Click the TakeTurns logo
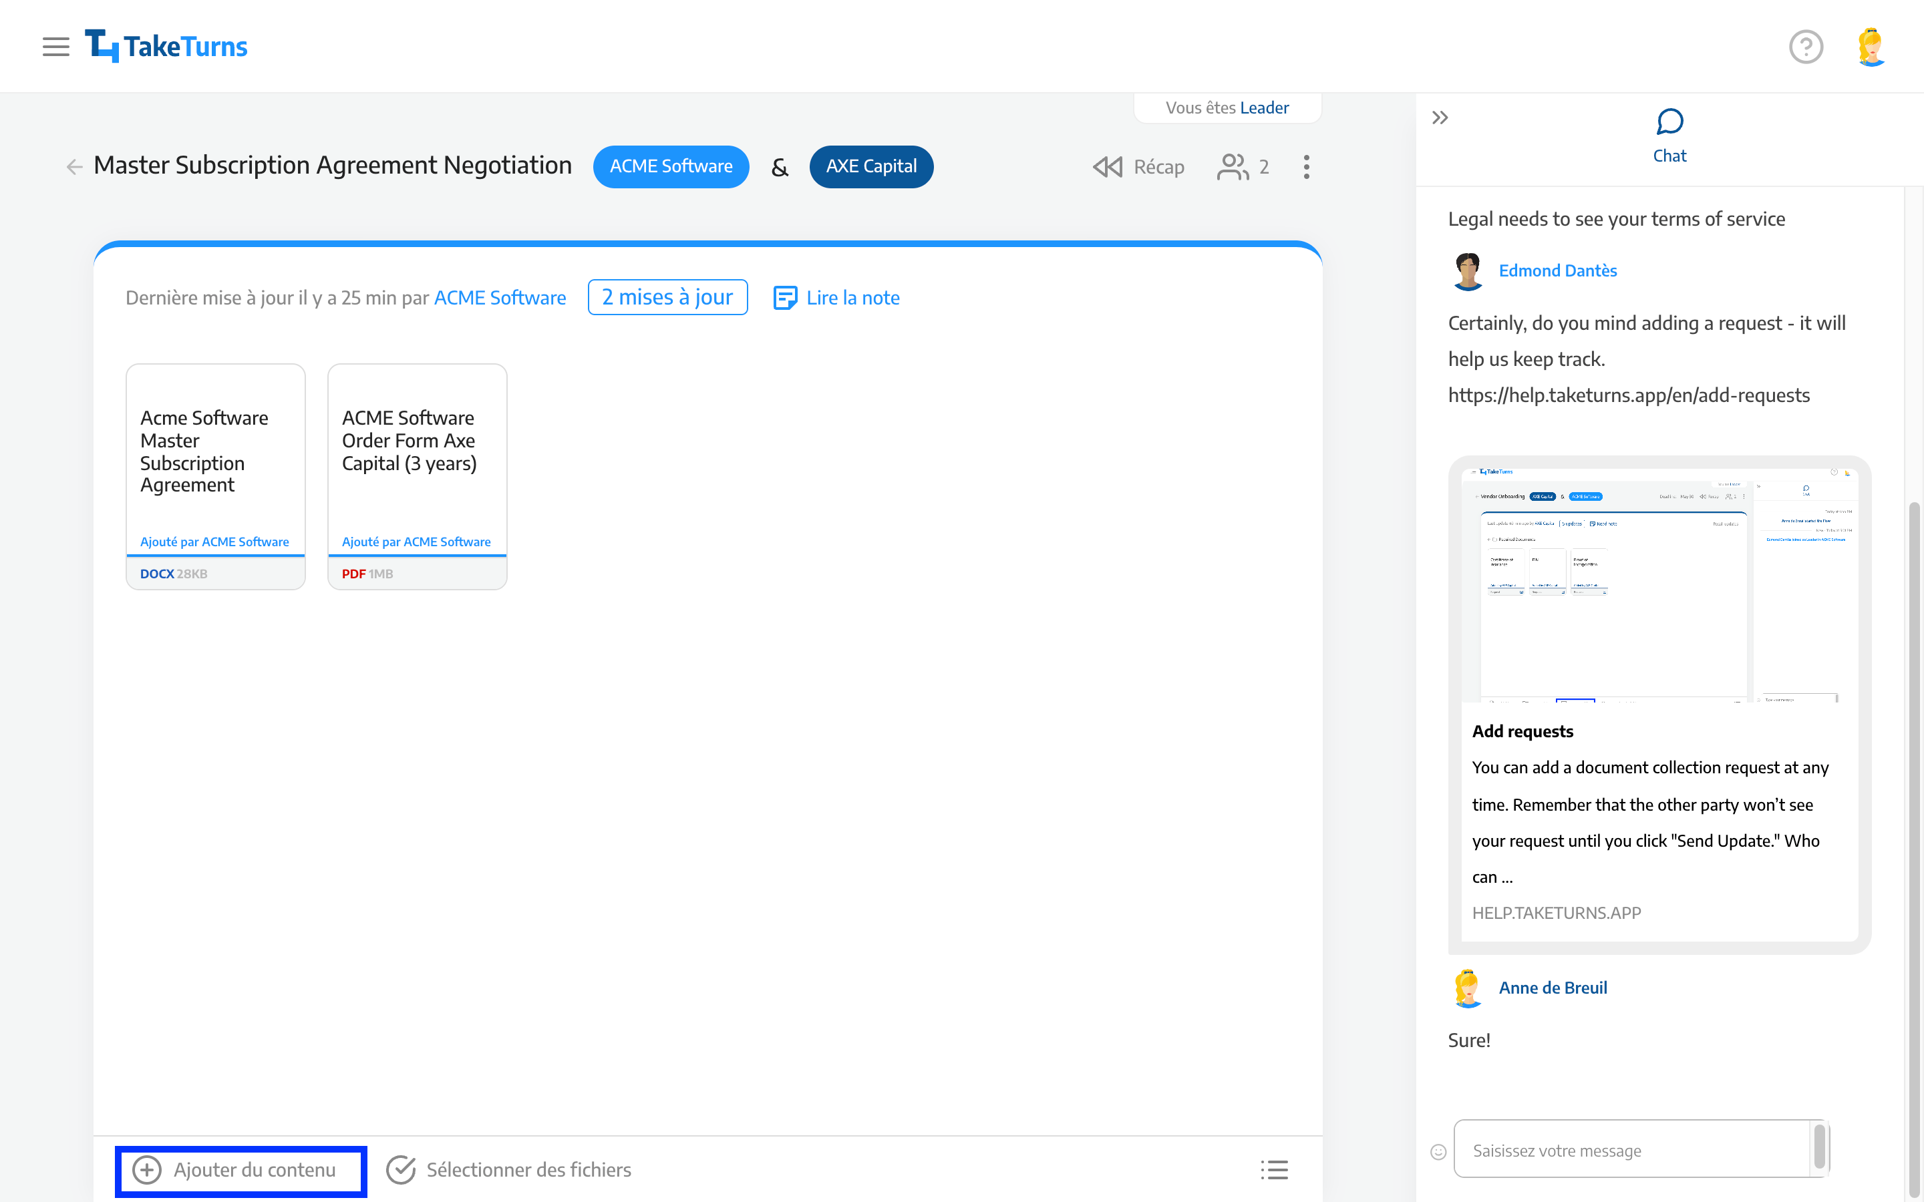Image resolution: width=1924 pixels, height=1202 pixels. (x=166, y=46)
